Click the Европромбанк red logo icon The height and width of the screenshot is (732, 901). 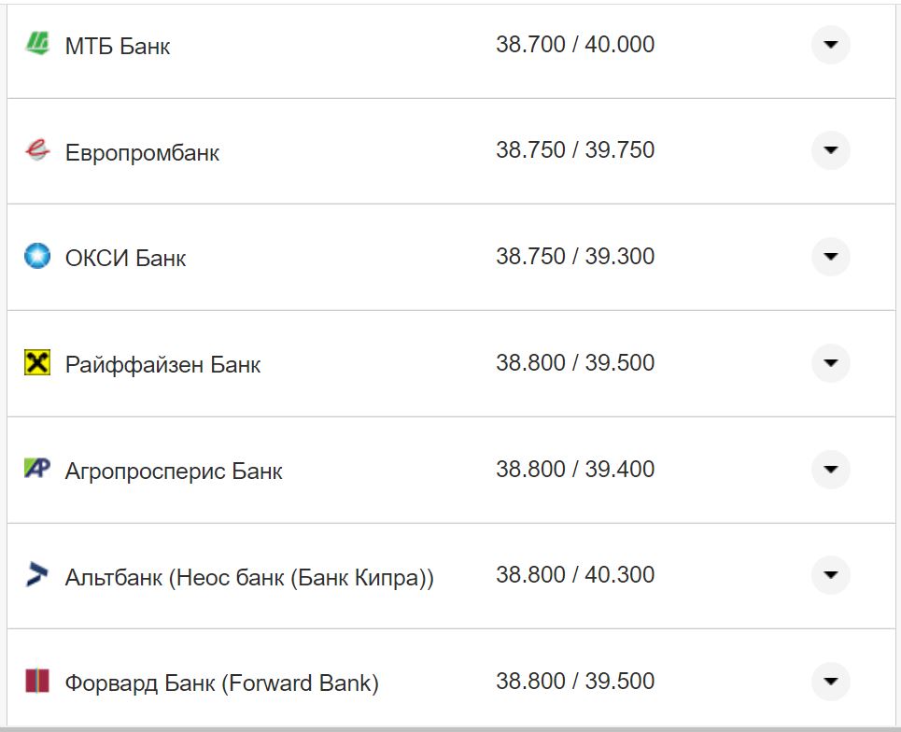(x=37, y=150)
